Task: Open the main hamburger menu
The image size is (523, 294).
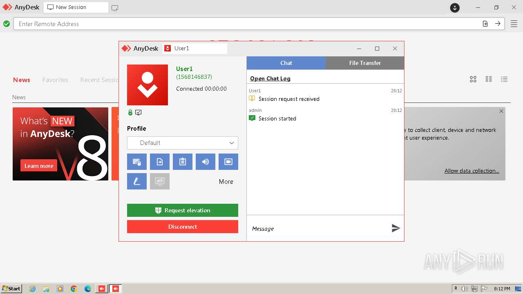Action: point(514,24)
